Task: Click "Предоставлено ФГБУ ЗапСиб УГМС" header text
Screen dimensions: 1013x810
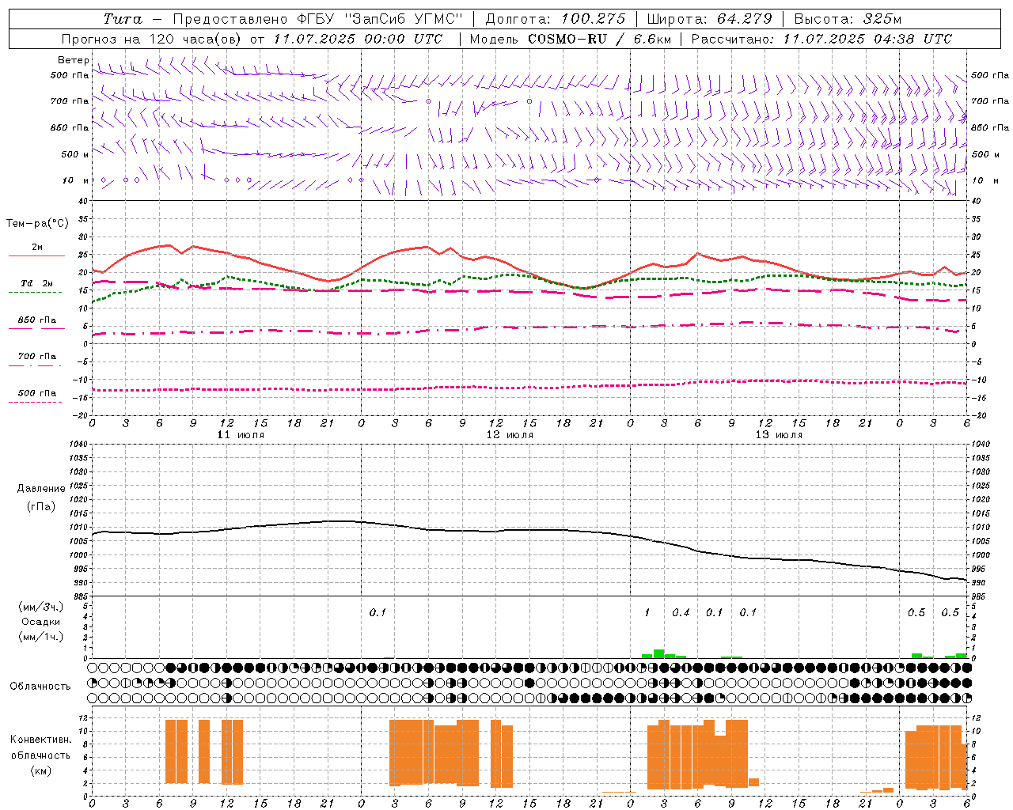Action: tap(317, 19)
